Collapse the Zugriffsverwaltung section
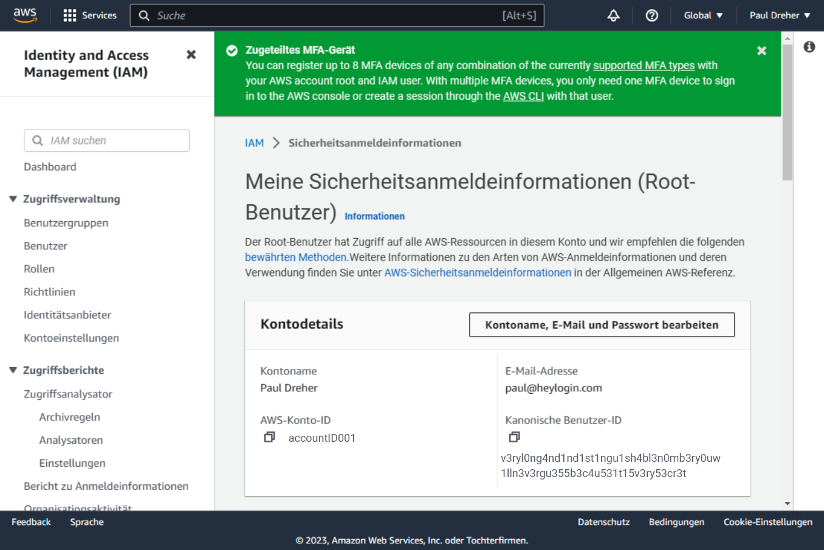This screenshot has width=824, height=550. (13, 199)
